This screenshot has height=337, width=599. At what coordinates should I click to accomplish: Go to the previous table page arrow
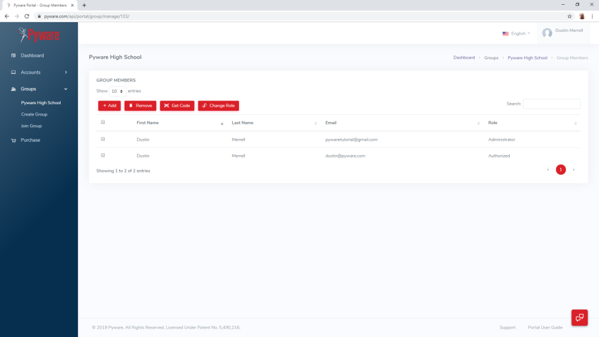(x=548, y=169)
